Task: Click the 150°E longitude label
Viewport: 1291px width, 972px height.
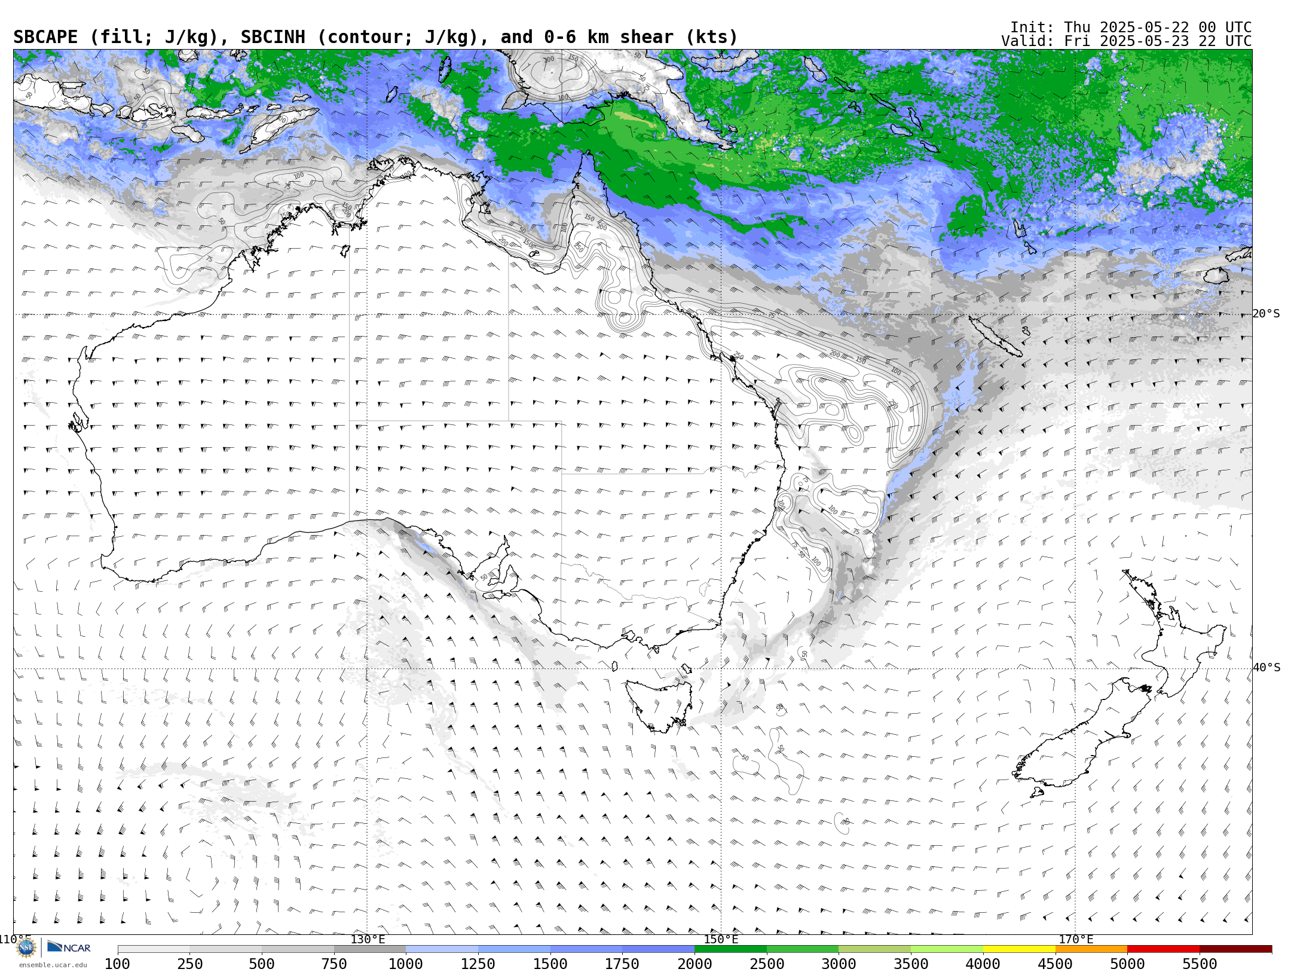Action: (x=721, y=940)
